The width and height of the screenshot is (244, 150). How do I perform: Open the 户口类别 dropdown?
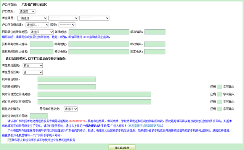(27, 11)
